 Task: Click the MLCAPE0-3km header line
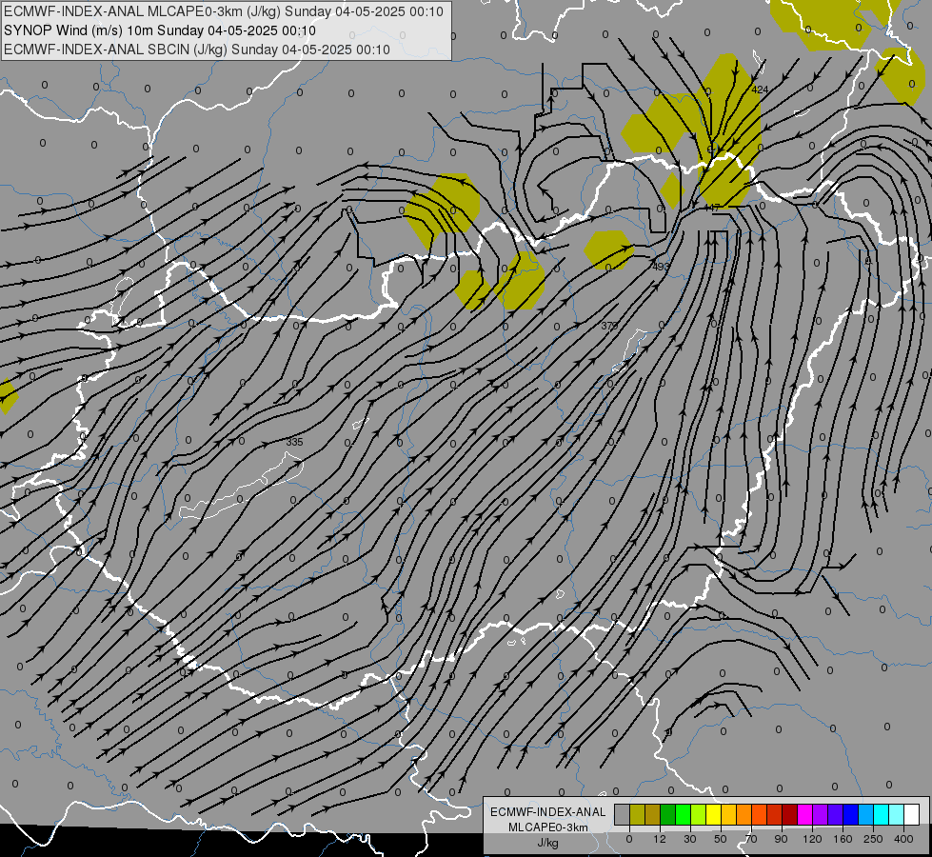tap(224, 11)
